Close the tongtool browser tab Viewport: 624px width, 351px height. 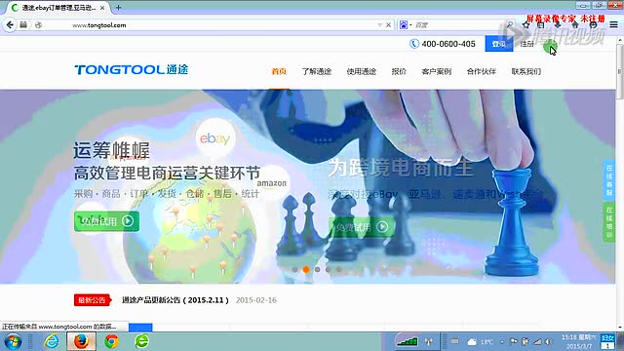102,8
